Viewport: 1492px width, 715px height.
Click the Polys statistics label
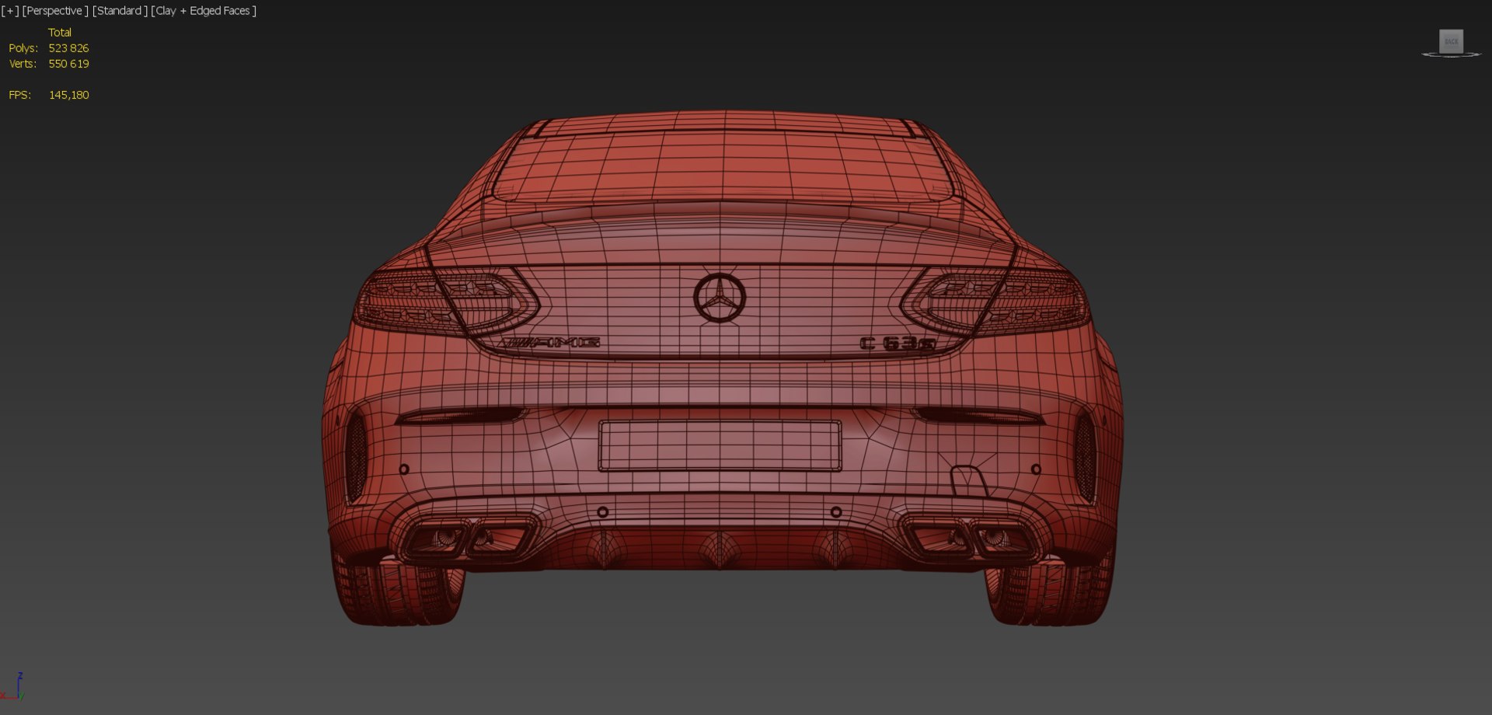pyautogui.click(x=23, y=48)
